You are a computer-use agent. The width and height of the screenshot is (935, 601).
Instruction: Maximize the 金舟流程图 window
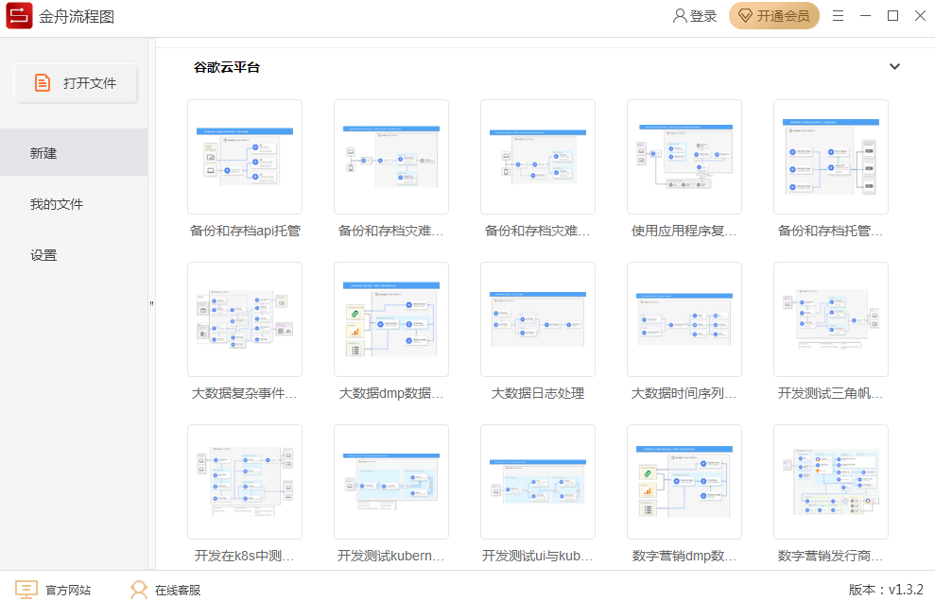click(892, 16)
